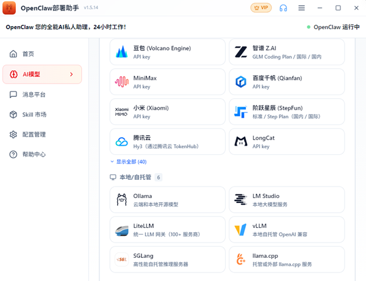Viewport: 366px width, 281px height.
Task: Click the home house icon
Action: tap(13, 54)
